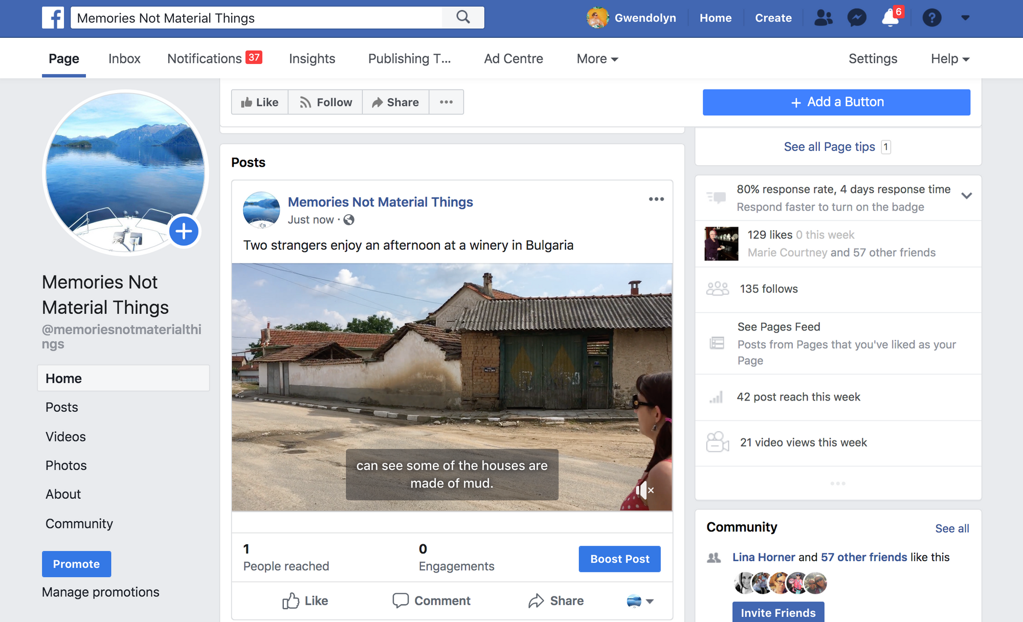Screen dimensions: 1023x622
Task: Open the post's three-dot options menu
Action: pos(656,199)
